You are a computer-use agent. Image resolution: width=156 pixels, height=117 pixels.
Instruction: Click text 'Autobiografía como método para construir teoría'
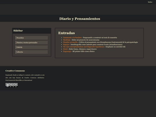(x=90, y=44)
